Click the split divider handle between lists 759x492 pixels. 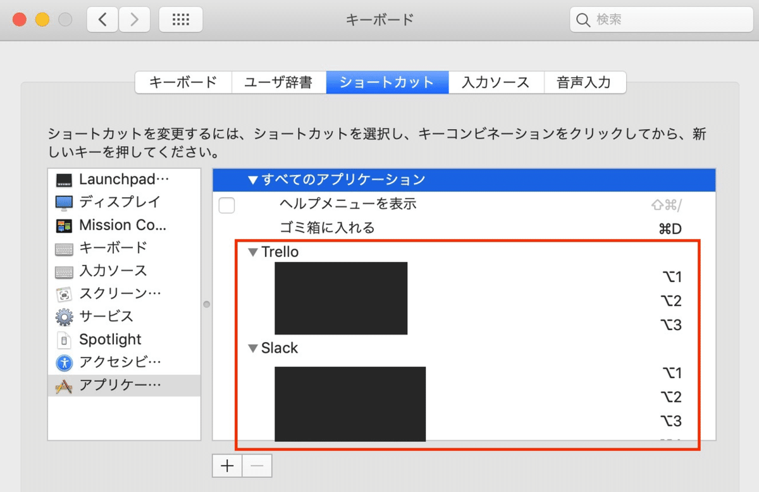(x=206, y=305)
